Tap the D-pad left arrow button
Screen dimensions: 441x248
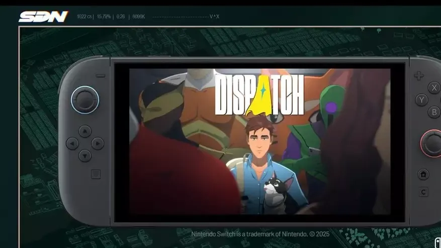pyautogui.click(x=72, y=143)
